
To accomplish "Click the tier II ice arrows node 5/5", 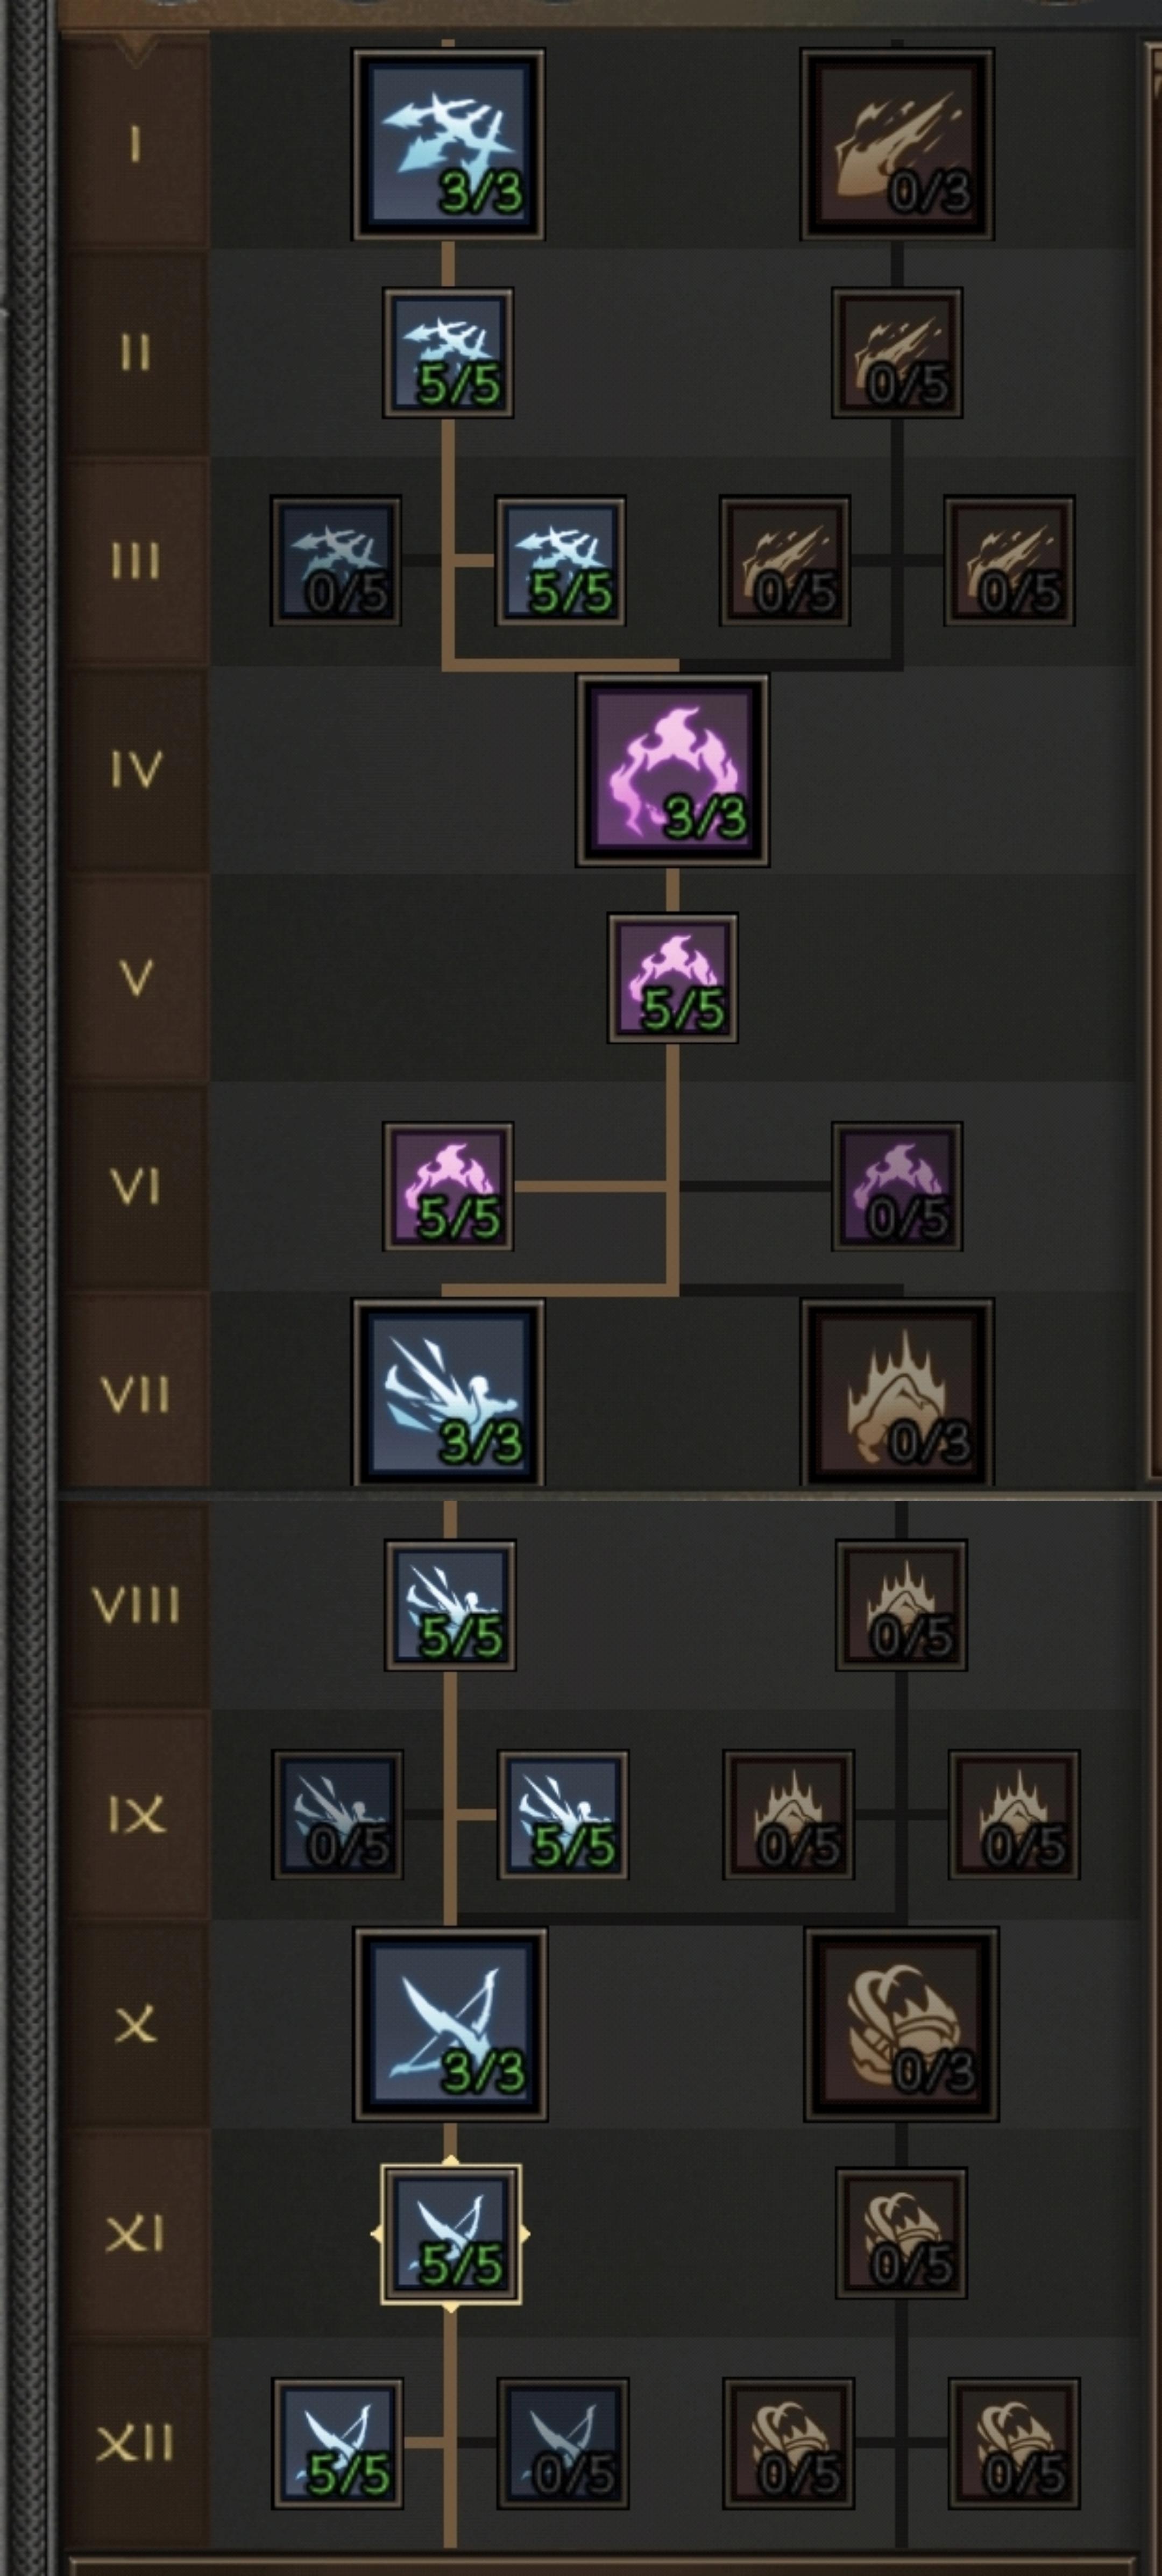I will 448,353.
